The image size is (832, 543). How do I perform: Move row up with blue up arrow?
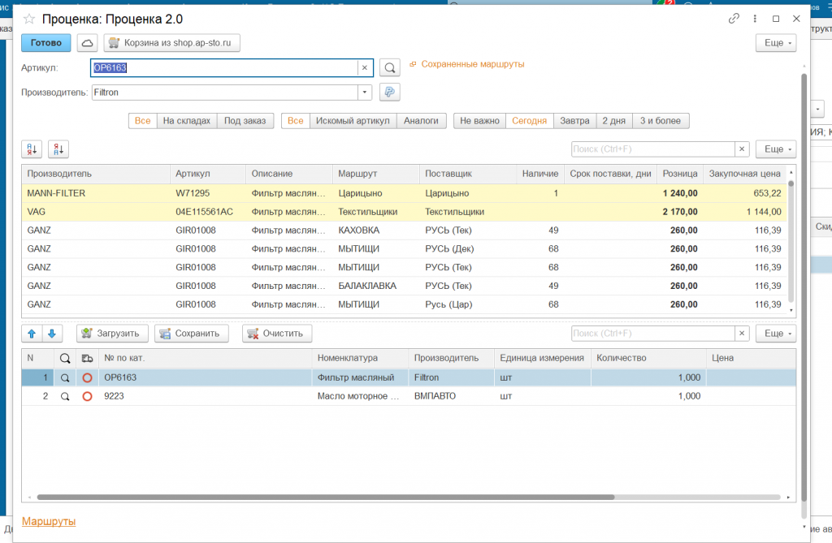coord(31,334)
